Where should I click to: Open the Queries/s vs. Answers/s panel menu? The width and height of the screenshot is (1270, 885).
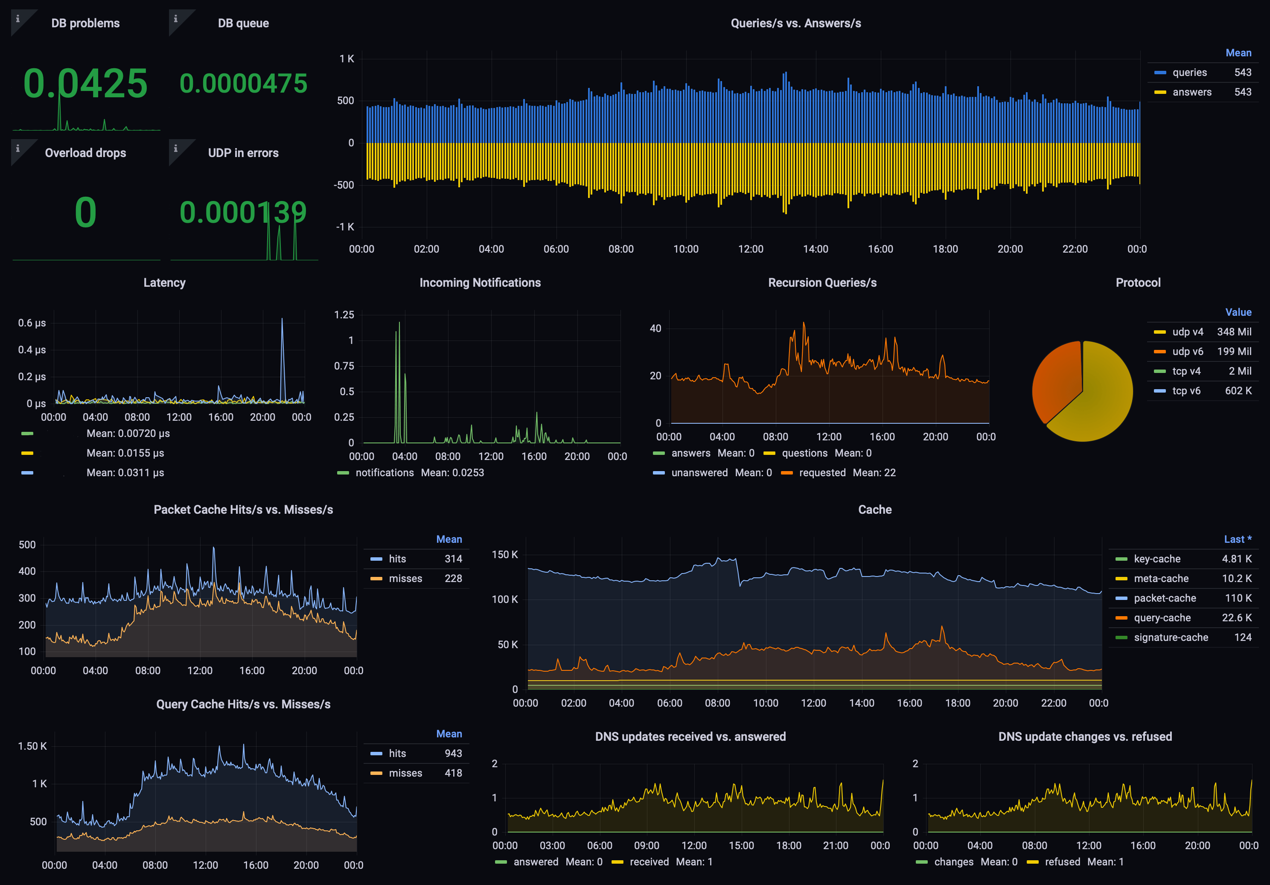coord(795,23)
